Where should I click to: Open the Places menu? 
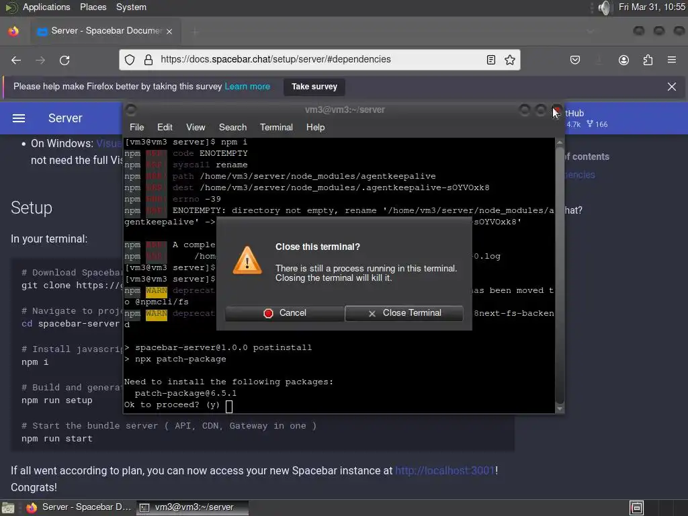click(x=93, y=7)
